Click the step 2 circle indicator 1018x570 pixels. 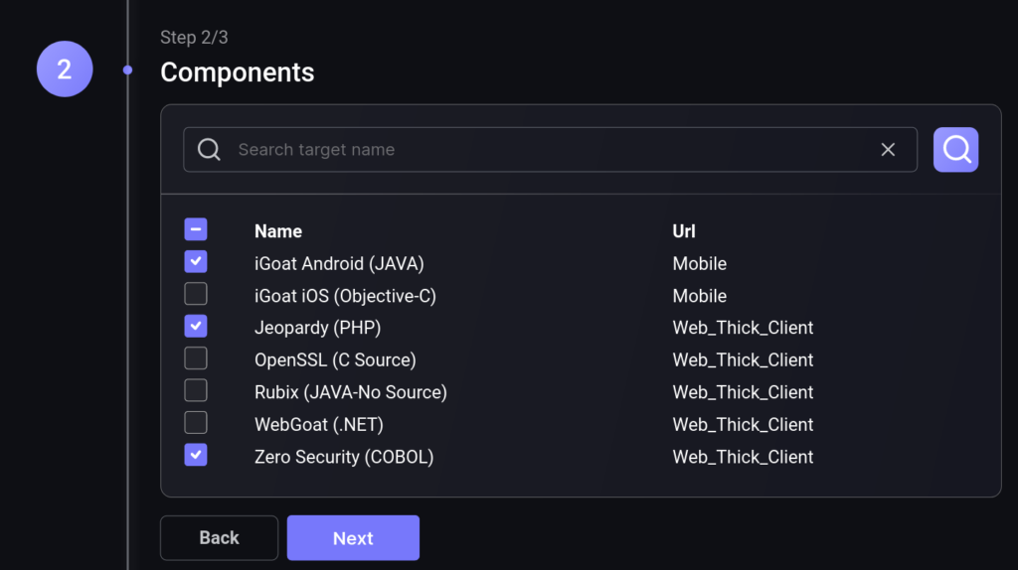tap(65, 69)
